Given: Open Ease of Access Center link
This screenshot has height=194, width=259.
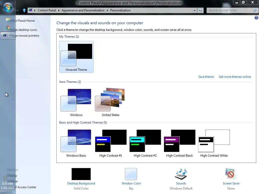Looking at the screenshot, I should tap(26, 187).
